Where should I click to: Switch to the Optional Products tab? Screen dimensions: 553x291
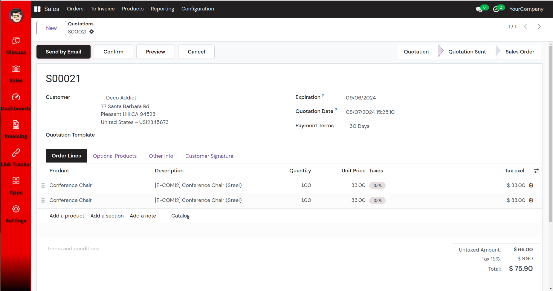click(x=115, y=156)
